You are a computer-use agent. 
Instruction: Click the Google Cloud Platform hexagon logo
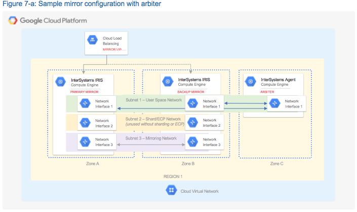pos(13,20)
